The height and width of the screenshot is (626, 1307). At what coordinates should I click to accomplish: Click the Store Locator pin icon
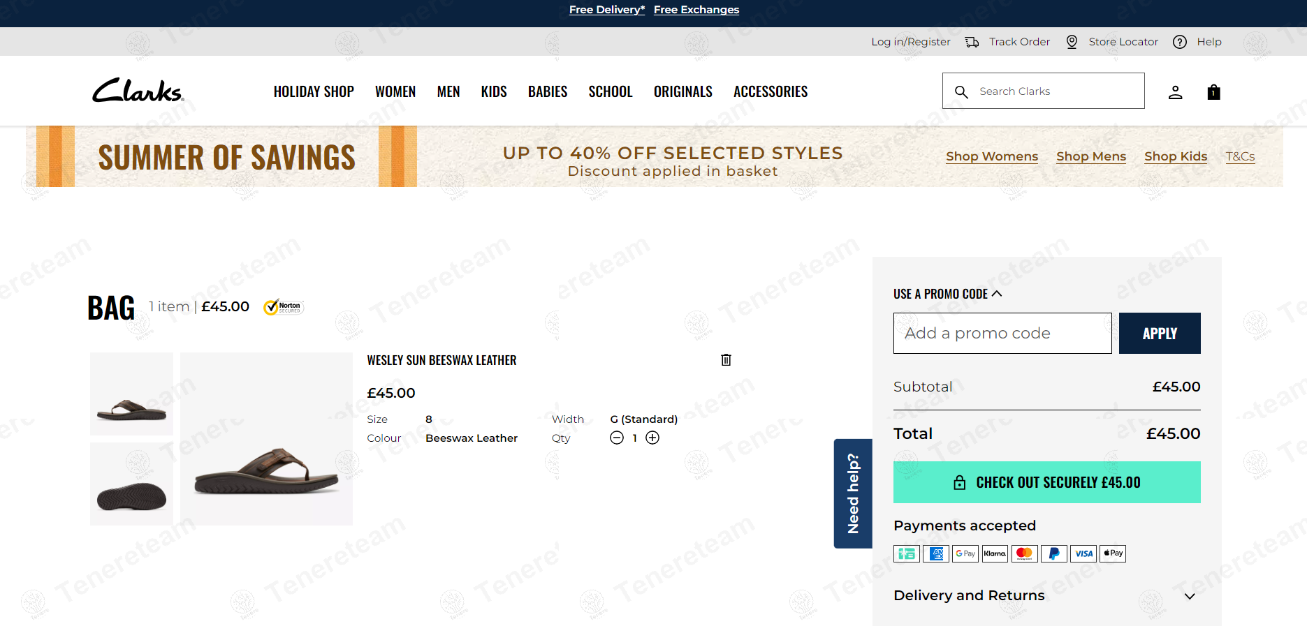pyautogui.click(x=1072, y=42)
